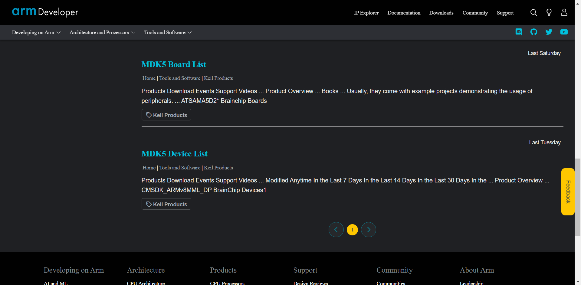This screenshot has width=581, height=285.
Task: Click Keil Products breadcrumb under Device List
Action: click(x=218, y=168)
